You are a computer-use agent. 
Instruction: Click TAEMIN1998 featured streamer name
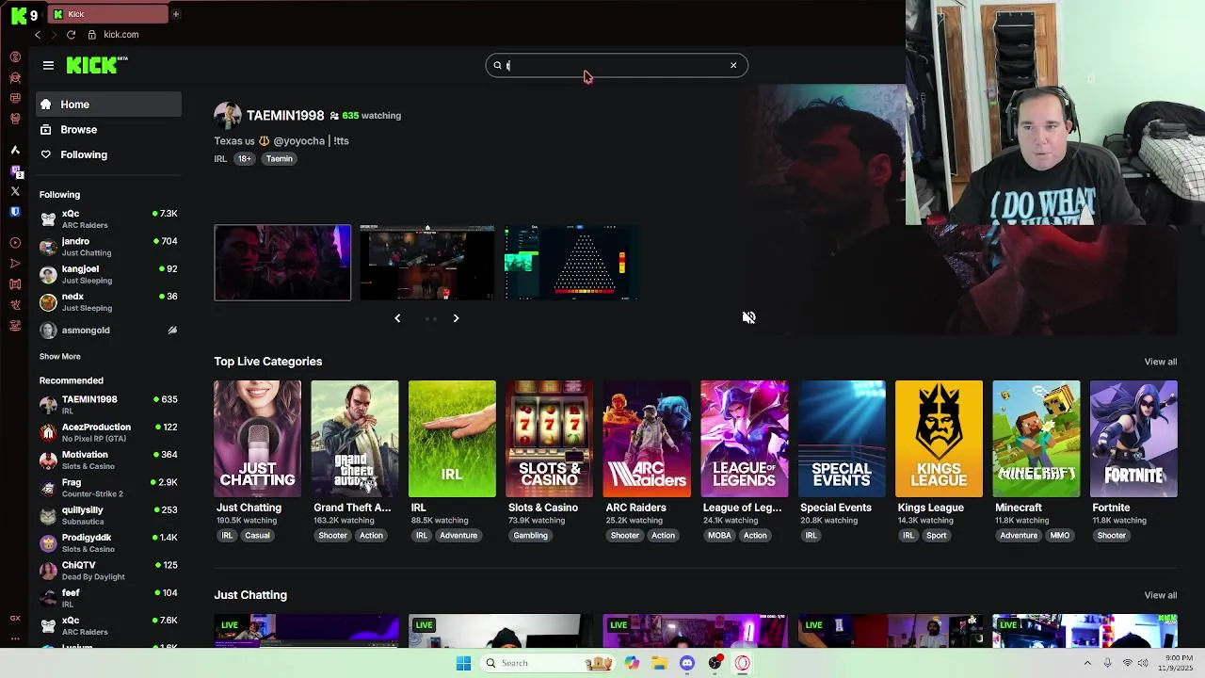click(285, 116)
